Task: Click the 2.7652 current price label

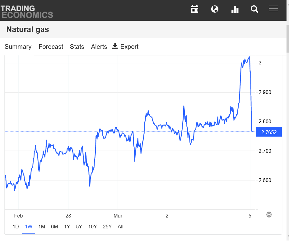Action: (269, 132)
